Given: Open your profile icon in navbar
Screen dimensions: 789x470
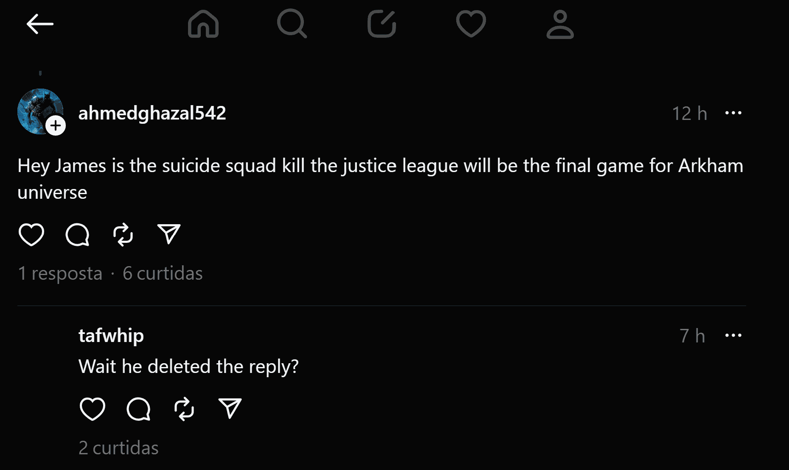Looking at the screenshot, I should coord(560,25).
